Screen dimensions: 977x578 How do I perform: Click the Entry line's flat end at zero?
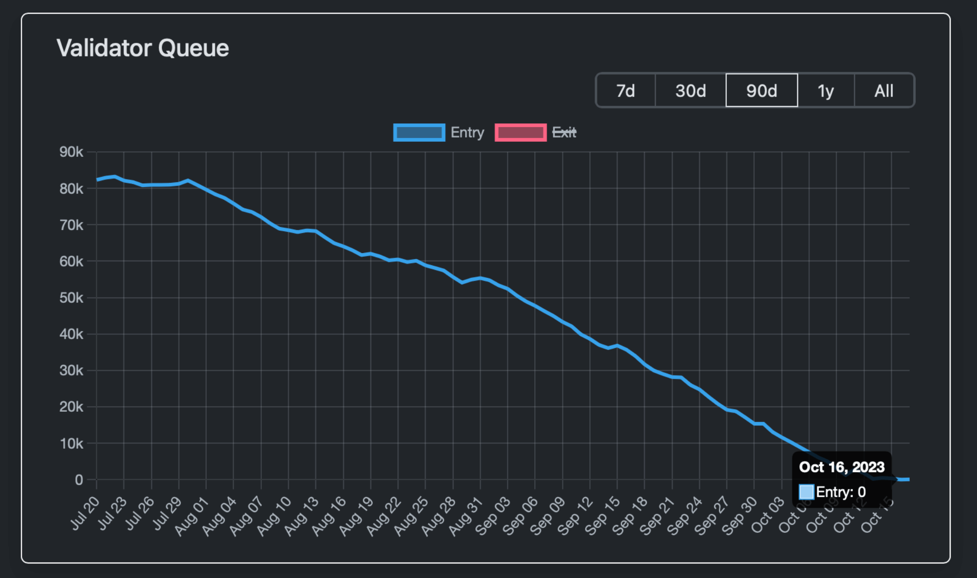(x=904, y=479)
